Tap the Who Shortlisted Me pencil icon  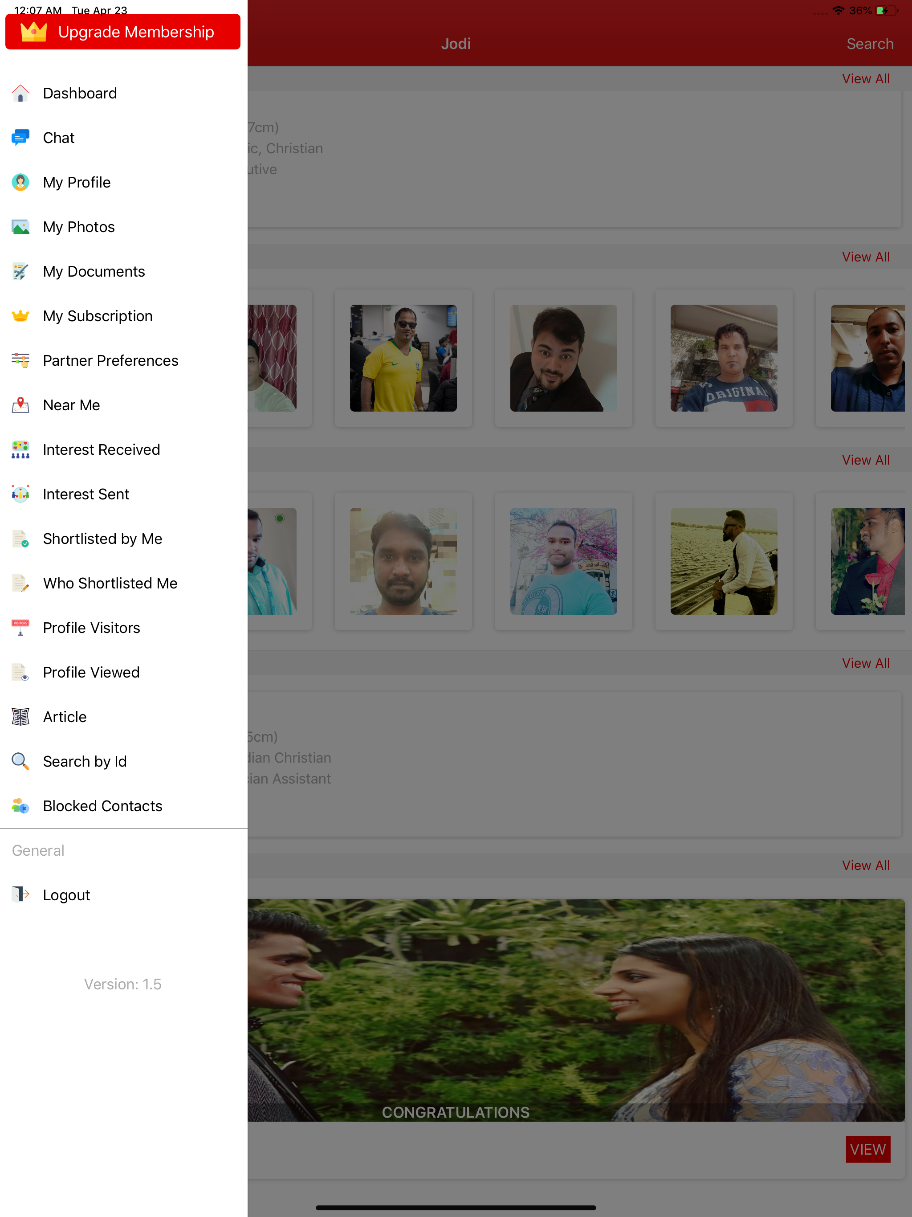click(x=20, y=583)
